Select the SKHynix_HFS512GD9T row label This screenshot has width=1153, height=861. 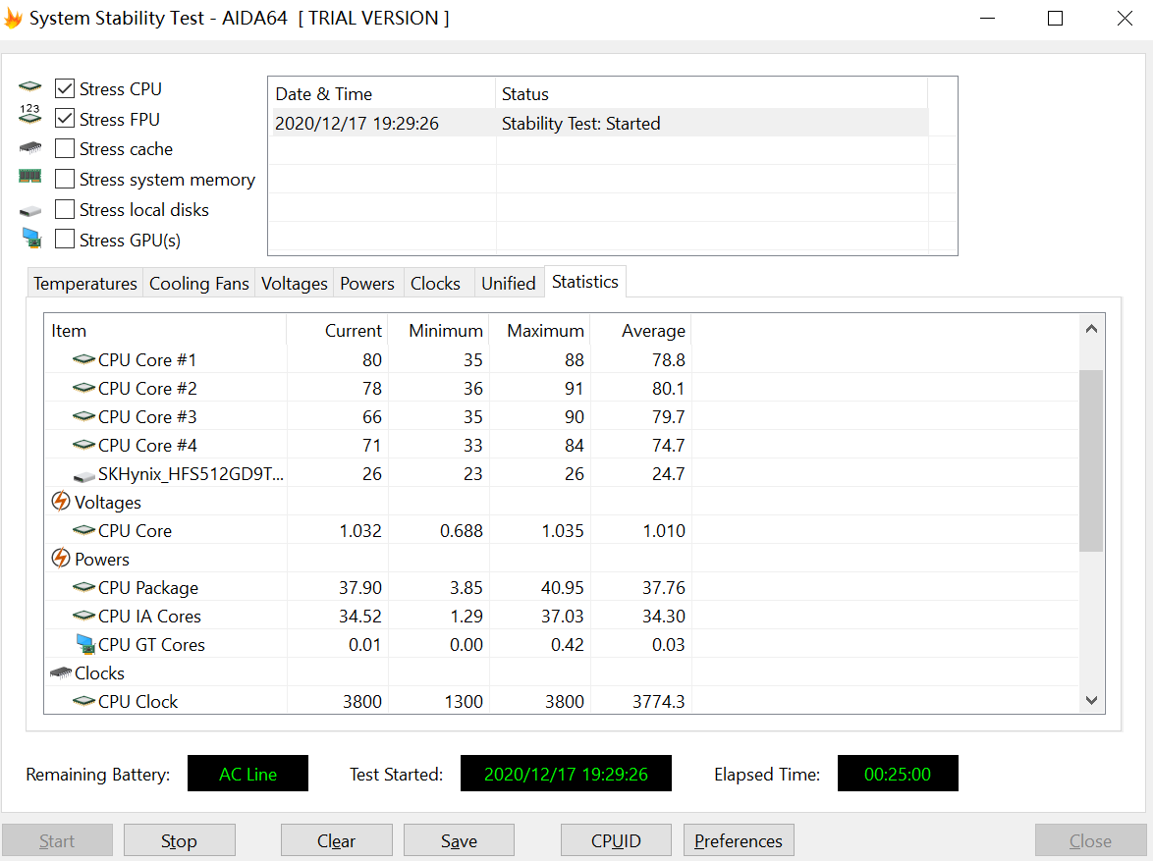(x=192, y=474)
